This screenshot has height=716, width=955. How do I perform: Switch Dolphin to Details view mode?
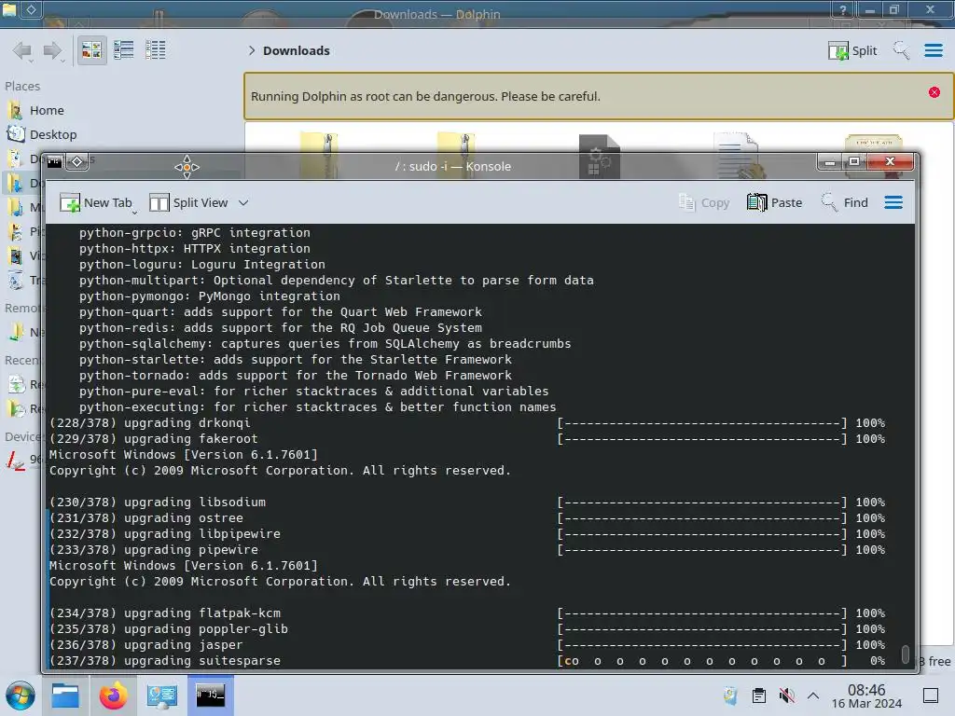click(156, 50)
